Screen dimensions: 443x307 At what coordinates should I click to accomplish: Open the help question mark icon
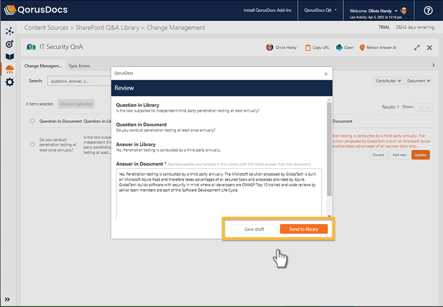coord(428,11)
